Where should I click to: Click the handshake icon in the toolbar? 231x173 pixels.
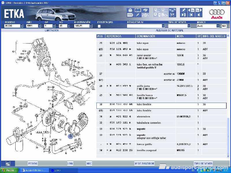pyautogui.click(x=146, y=10)
